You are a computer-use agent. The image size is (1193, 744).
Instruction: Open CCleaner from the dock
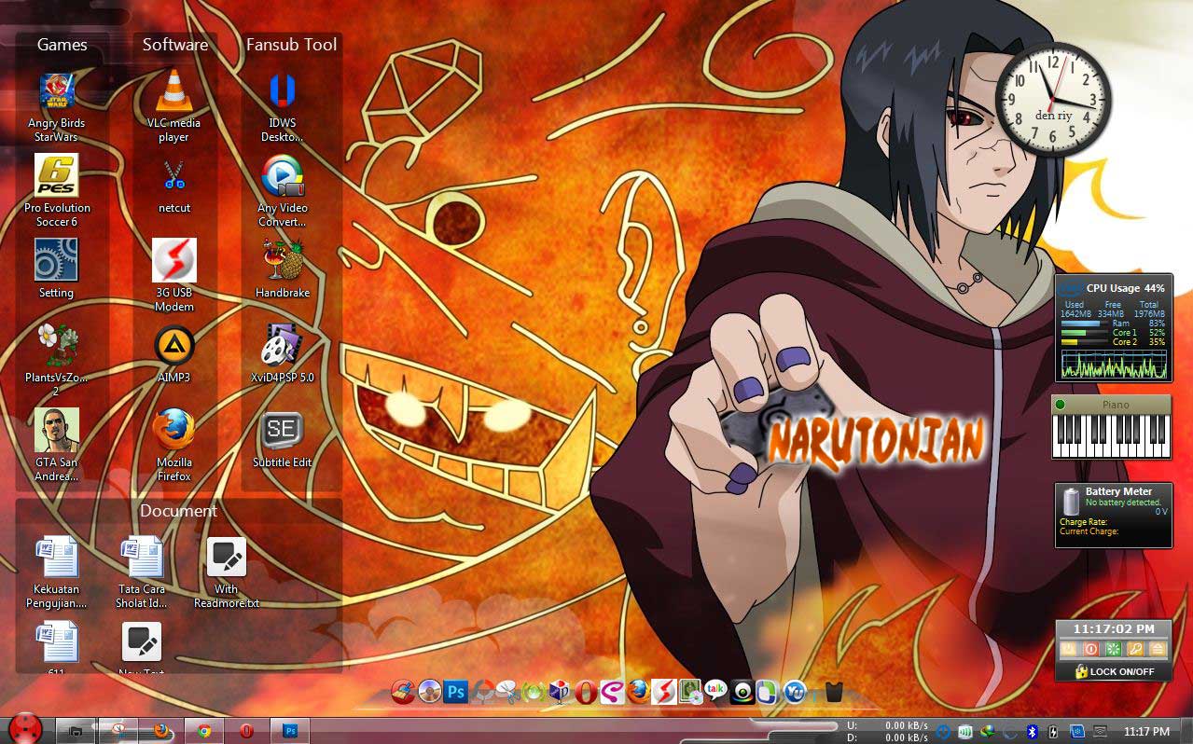point(403,692)
